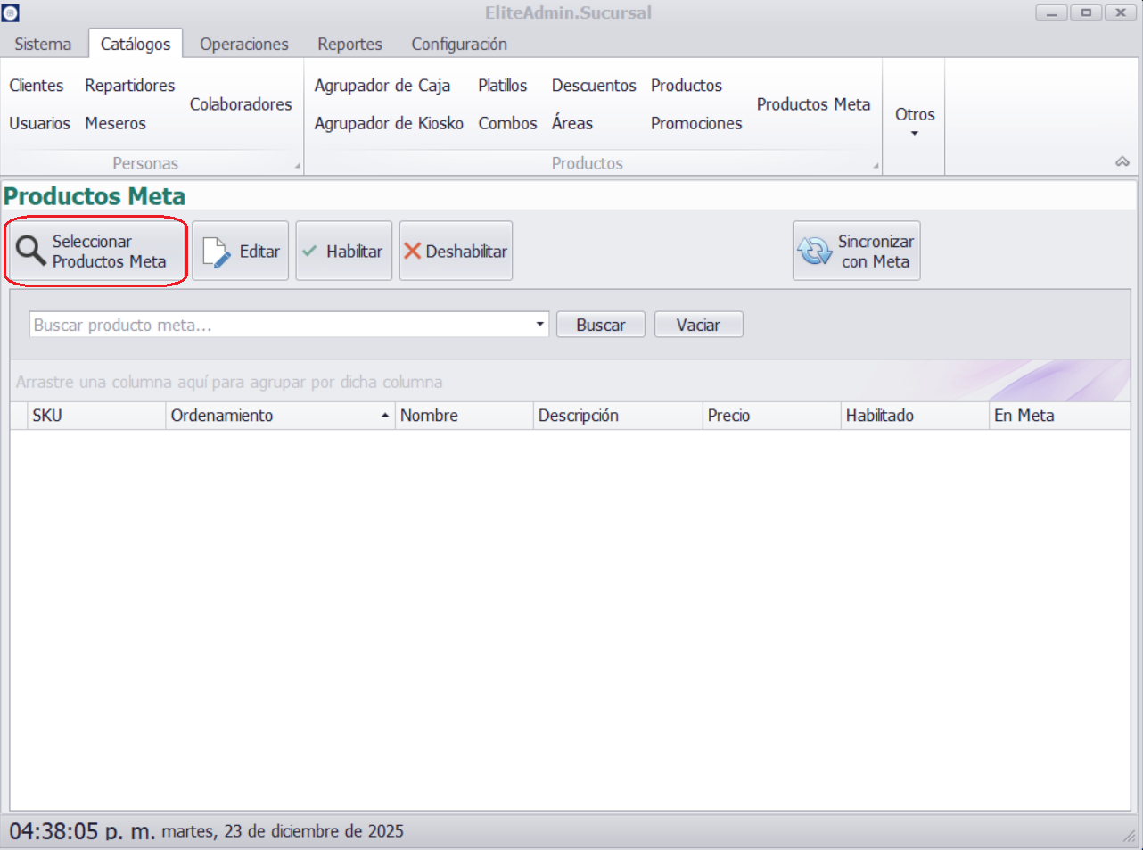
Task: Click the application icon in title bar
Action: (11, 12)
